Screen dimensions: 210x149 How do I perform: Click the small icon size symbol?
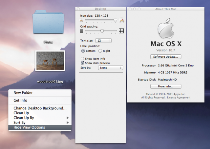81,20
